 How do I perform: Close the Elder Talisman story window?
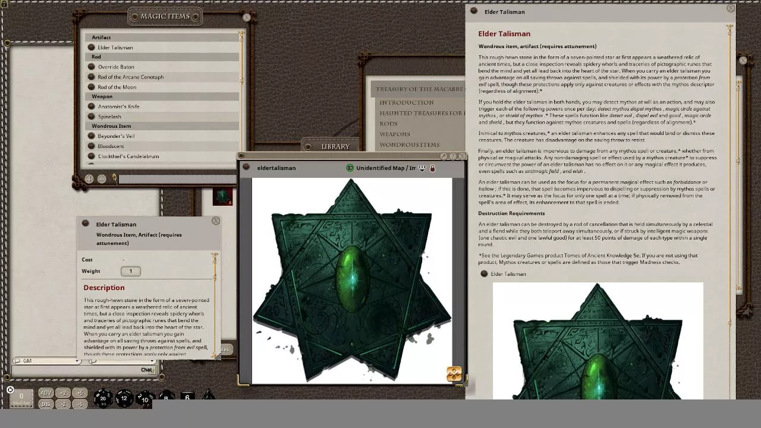pyautogui.click(x=731, y=8)
